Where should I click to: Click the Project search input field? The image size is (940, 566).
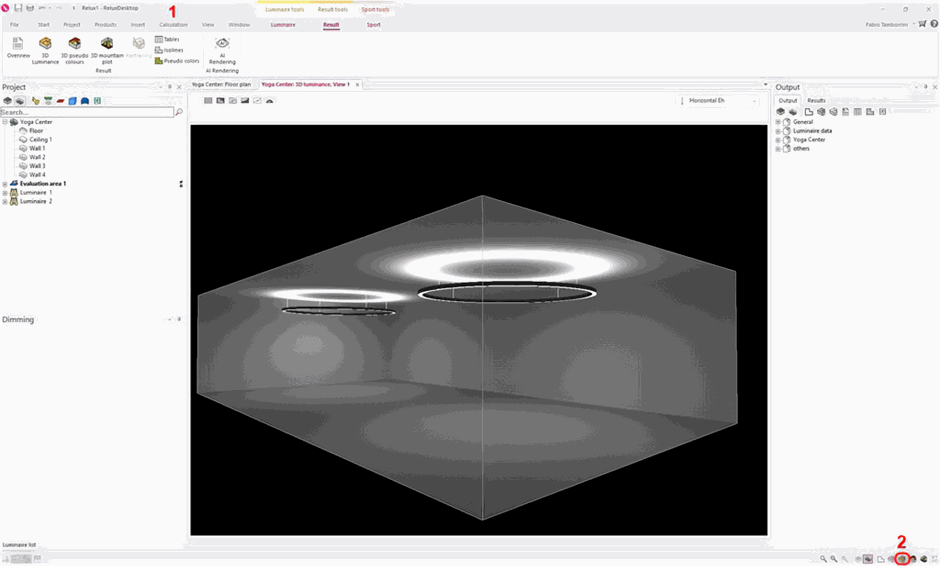[87, 112]
